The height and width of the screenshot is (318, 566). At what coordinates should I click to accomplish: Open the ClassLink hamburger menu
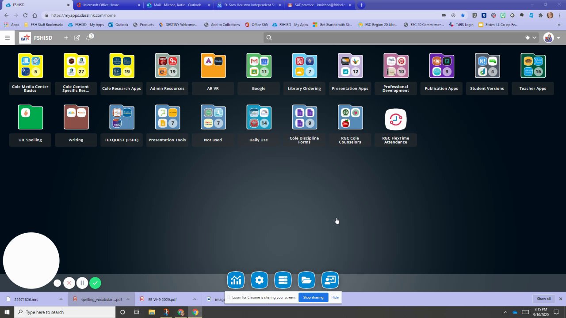coord(7,38)
